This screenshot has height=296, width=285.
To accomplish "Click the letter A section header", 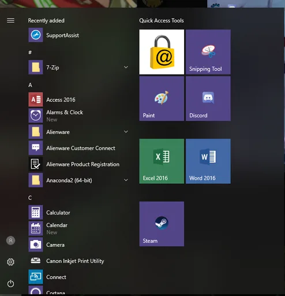I will tap(30, 85).
